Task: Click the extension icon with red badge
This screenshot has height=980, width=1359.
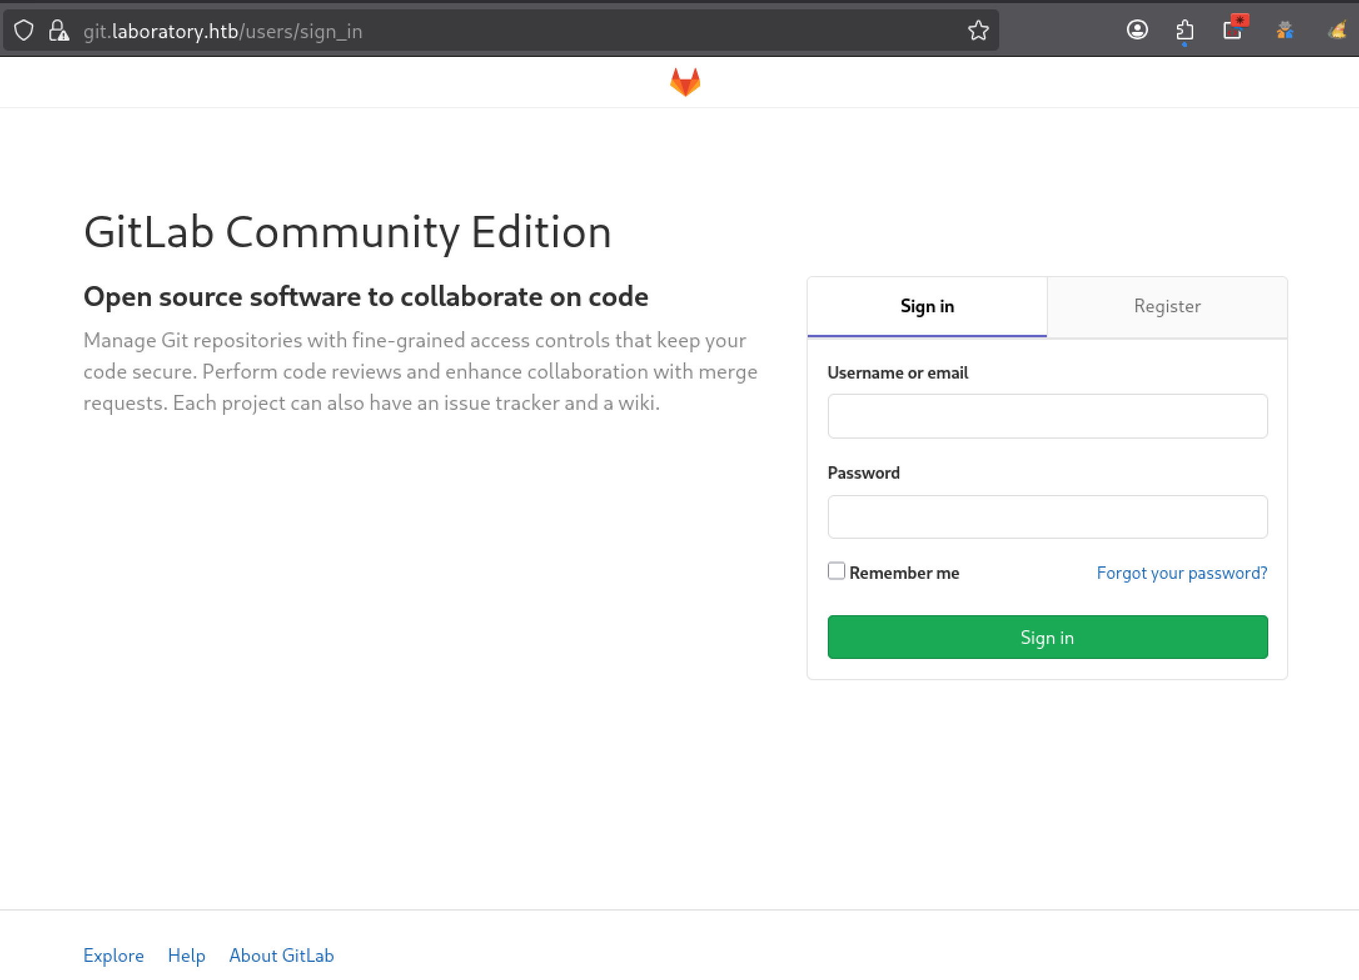Action: [x=1234, y=28]
